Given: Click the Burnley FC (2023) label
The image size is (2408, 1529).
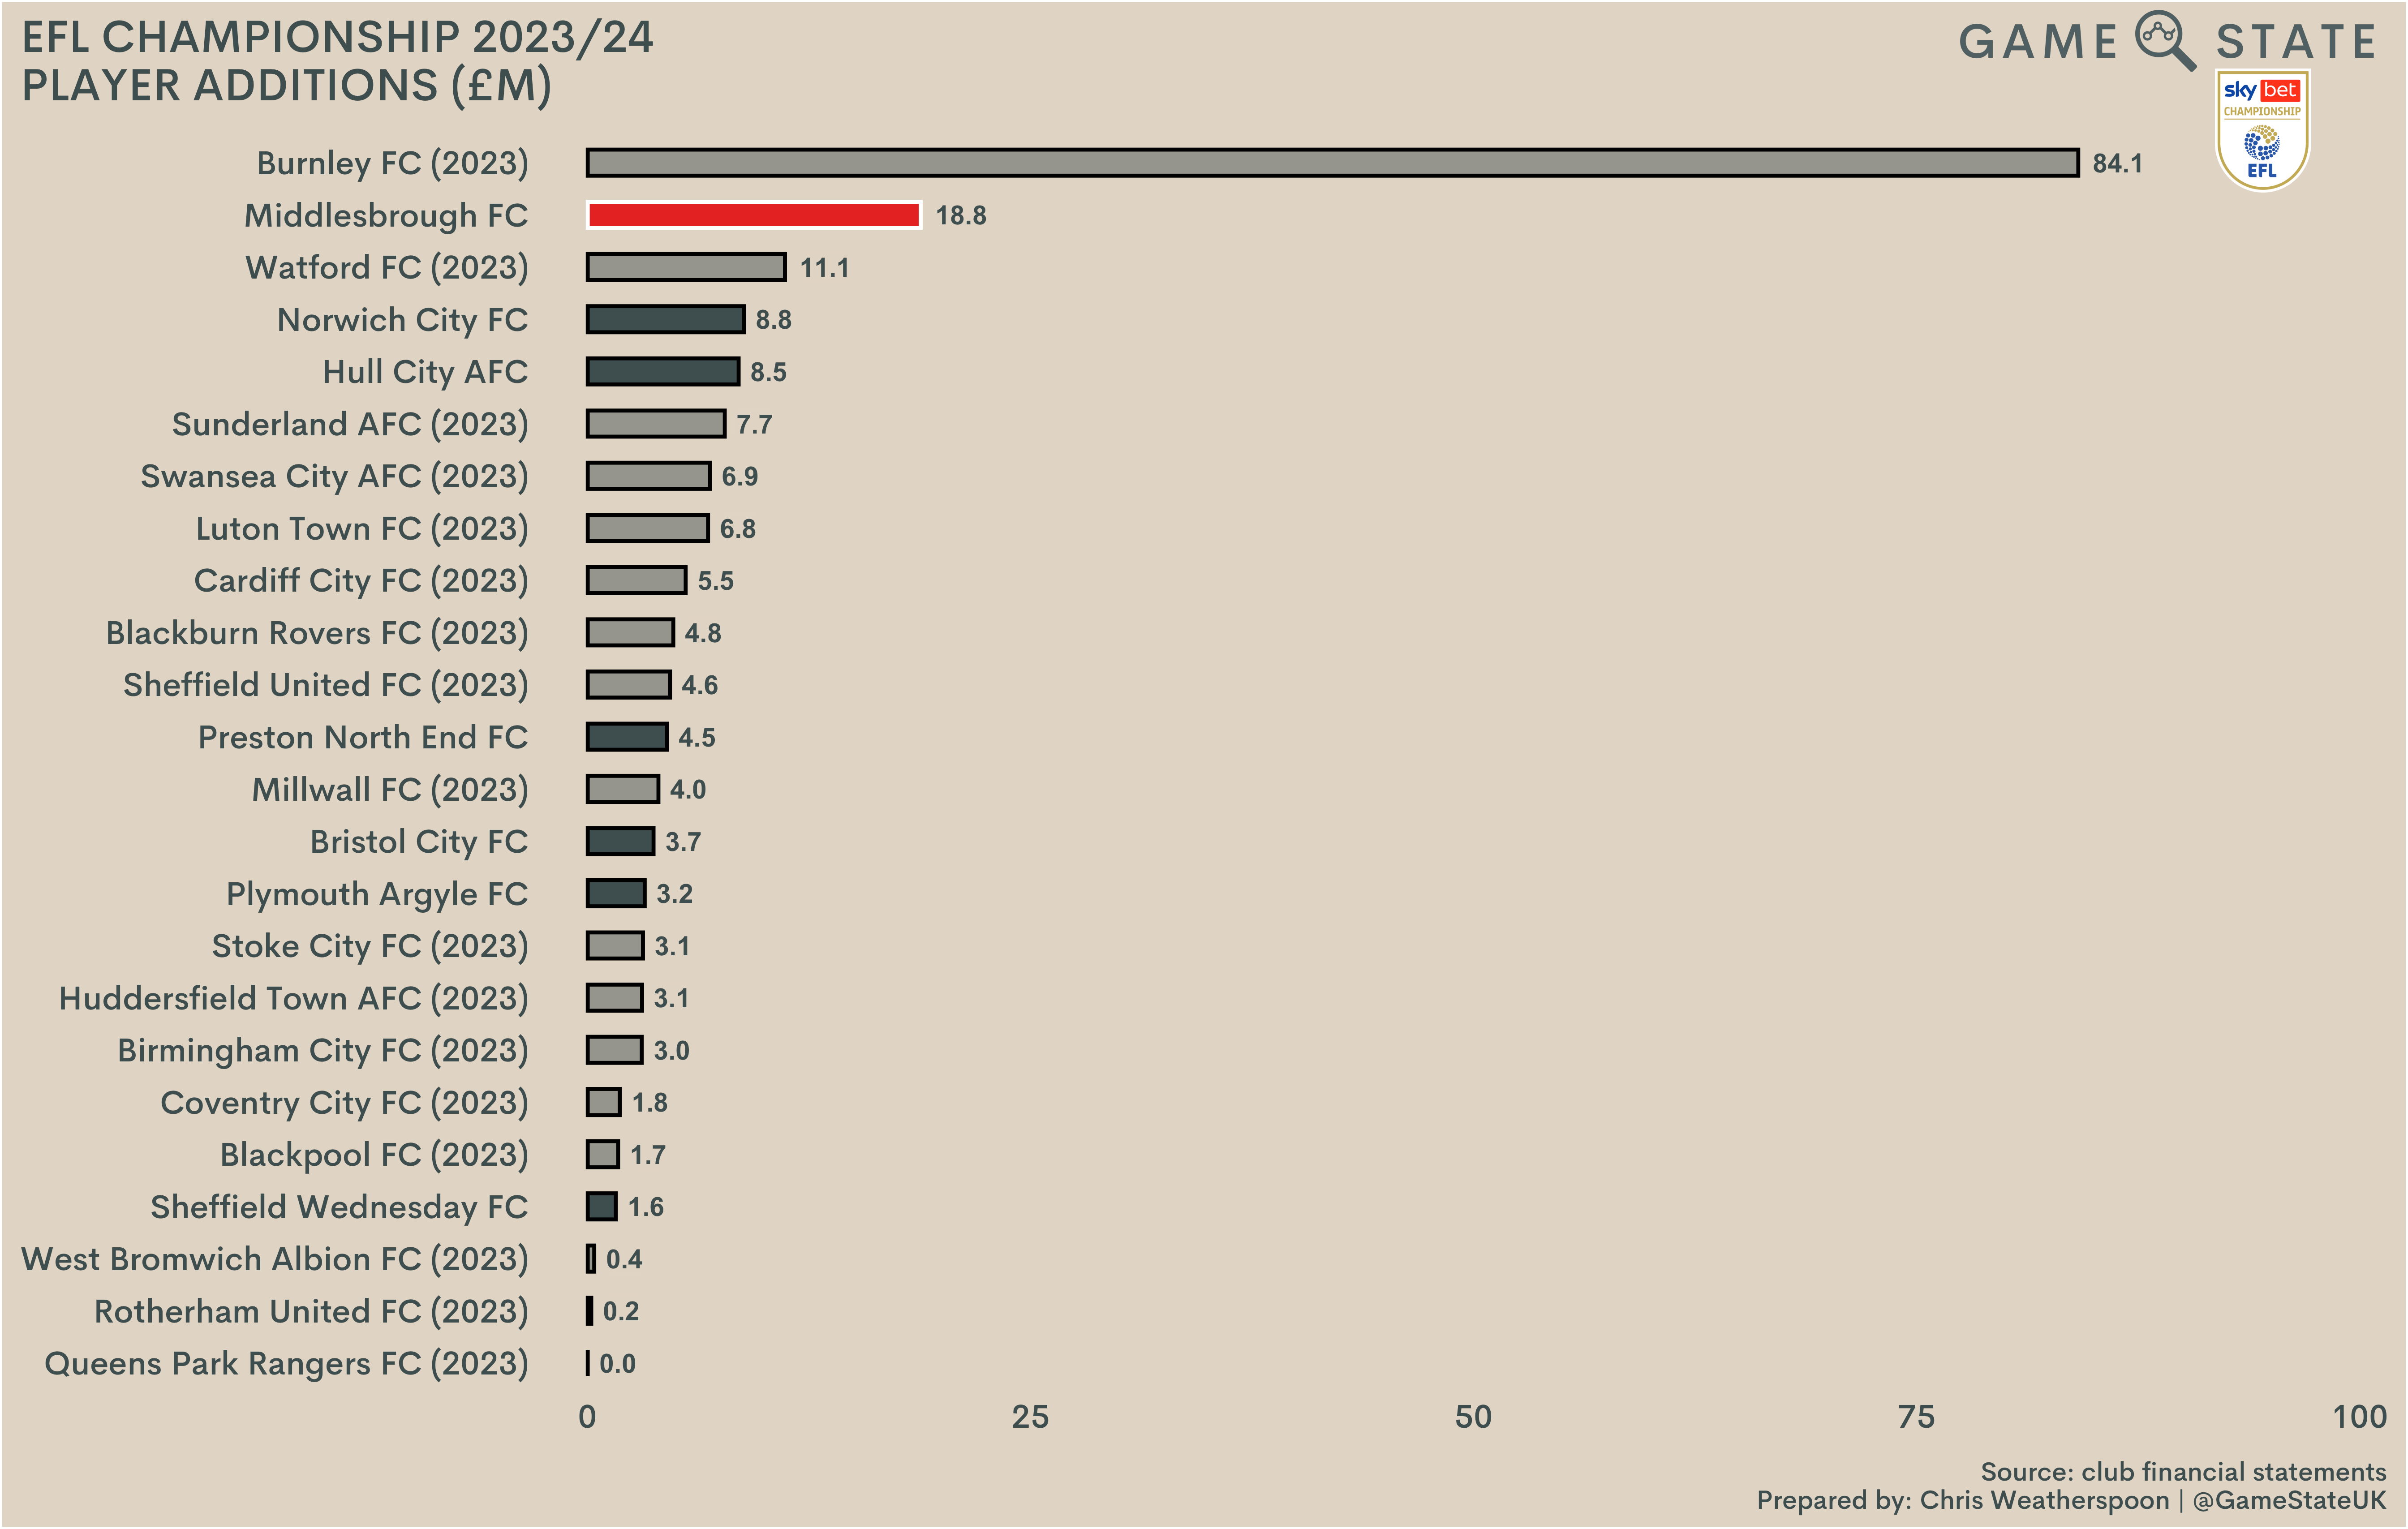Looking at the screenshot, I should [x=392, y=163].
